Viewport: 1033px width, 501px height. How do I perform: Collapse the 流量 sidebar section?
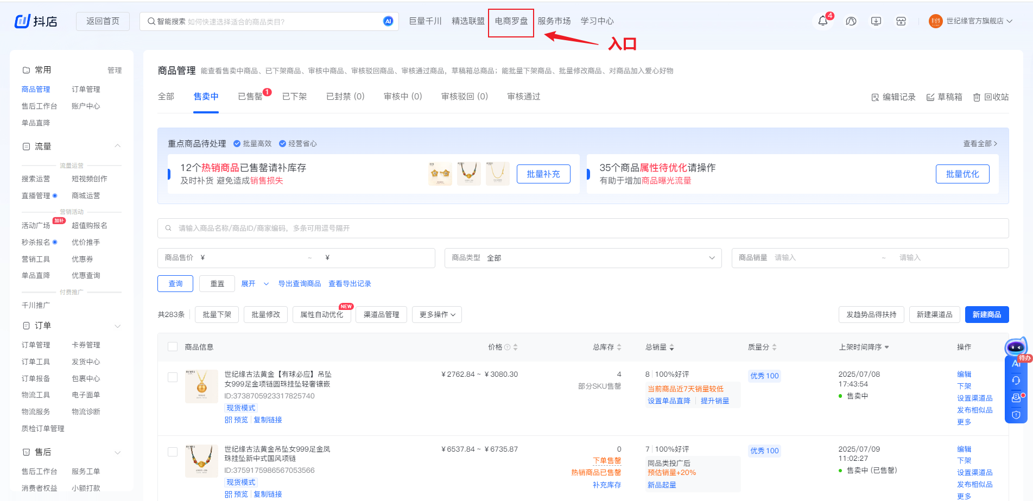click(x=118, y=147)
